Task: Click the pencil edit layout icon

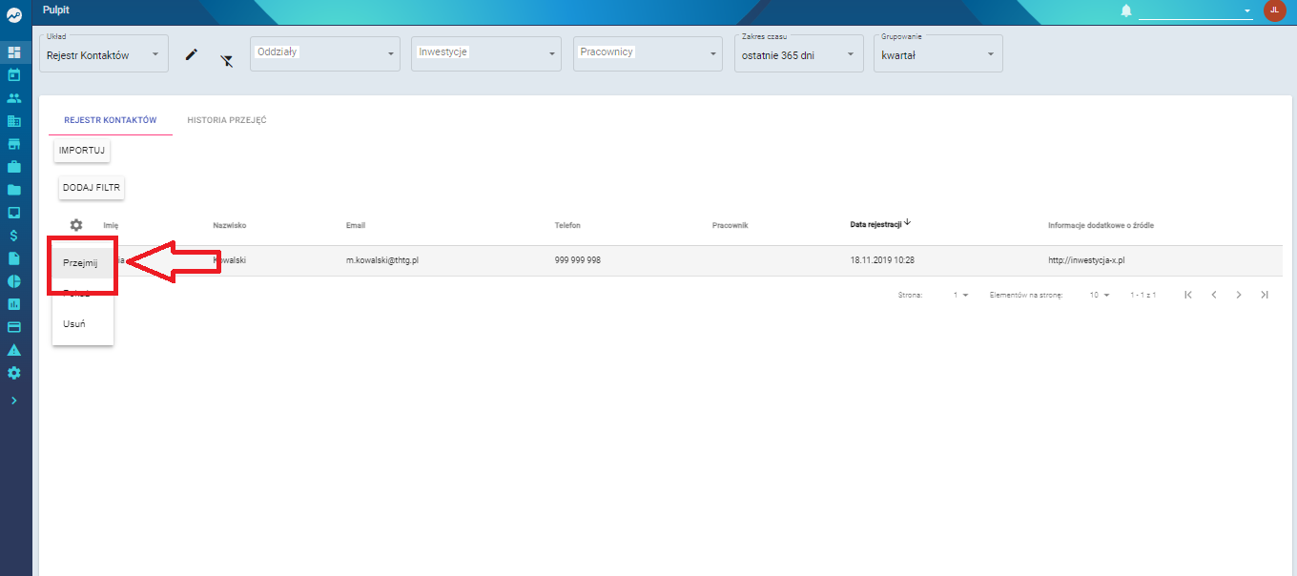Action: [192, 55]
